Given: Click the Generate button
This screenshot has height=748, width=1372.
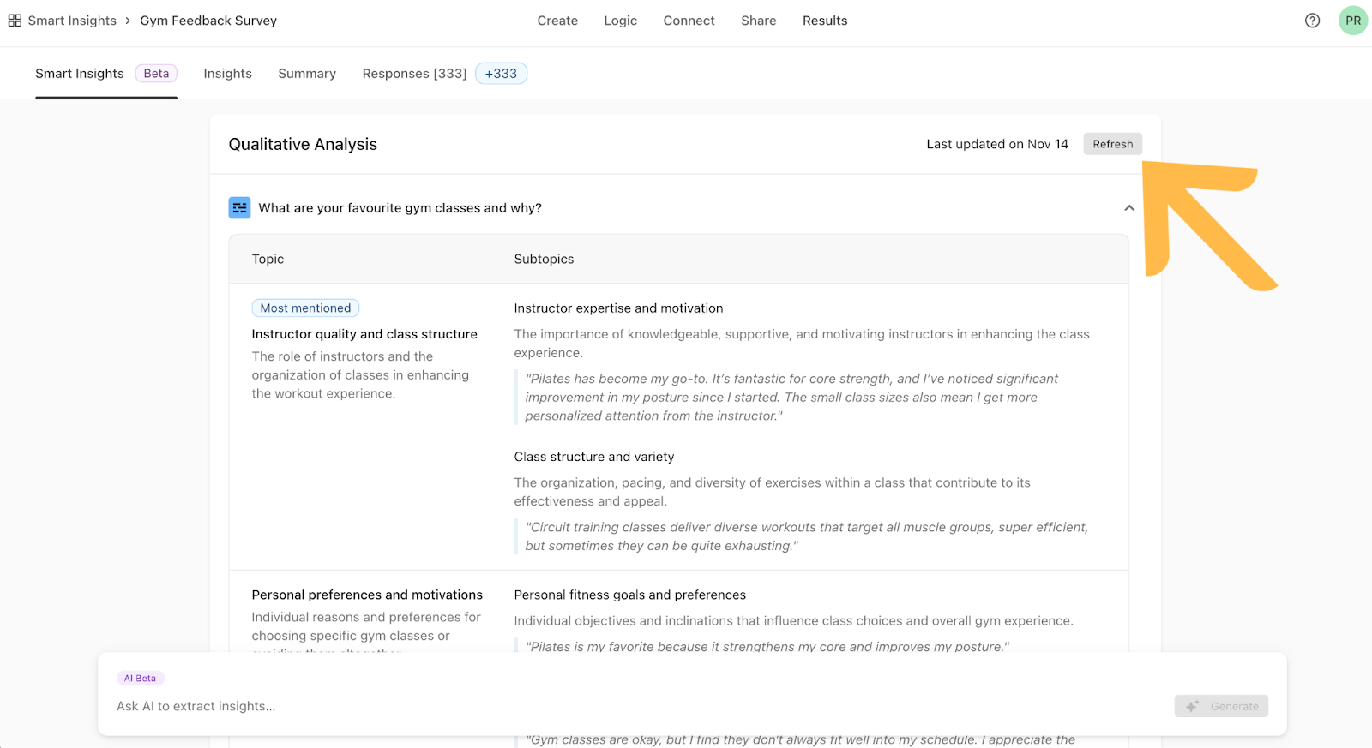Looking at the screenshot, I should [x=1221, y=707].
